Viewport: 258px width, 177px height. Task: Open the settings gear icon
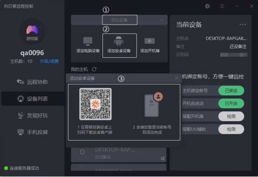click(207, 6)
